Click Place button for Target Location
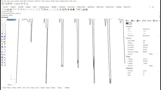The width and height of the screenshot is (161, 90). tap(151, 66)
